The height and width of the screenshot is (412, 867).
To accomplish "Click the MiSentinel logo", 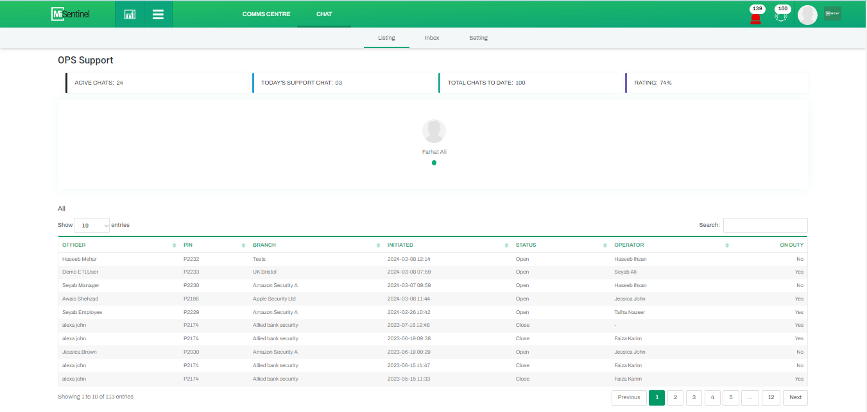I will click(71, 14).
